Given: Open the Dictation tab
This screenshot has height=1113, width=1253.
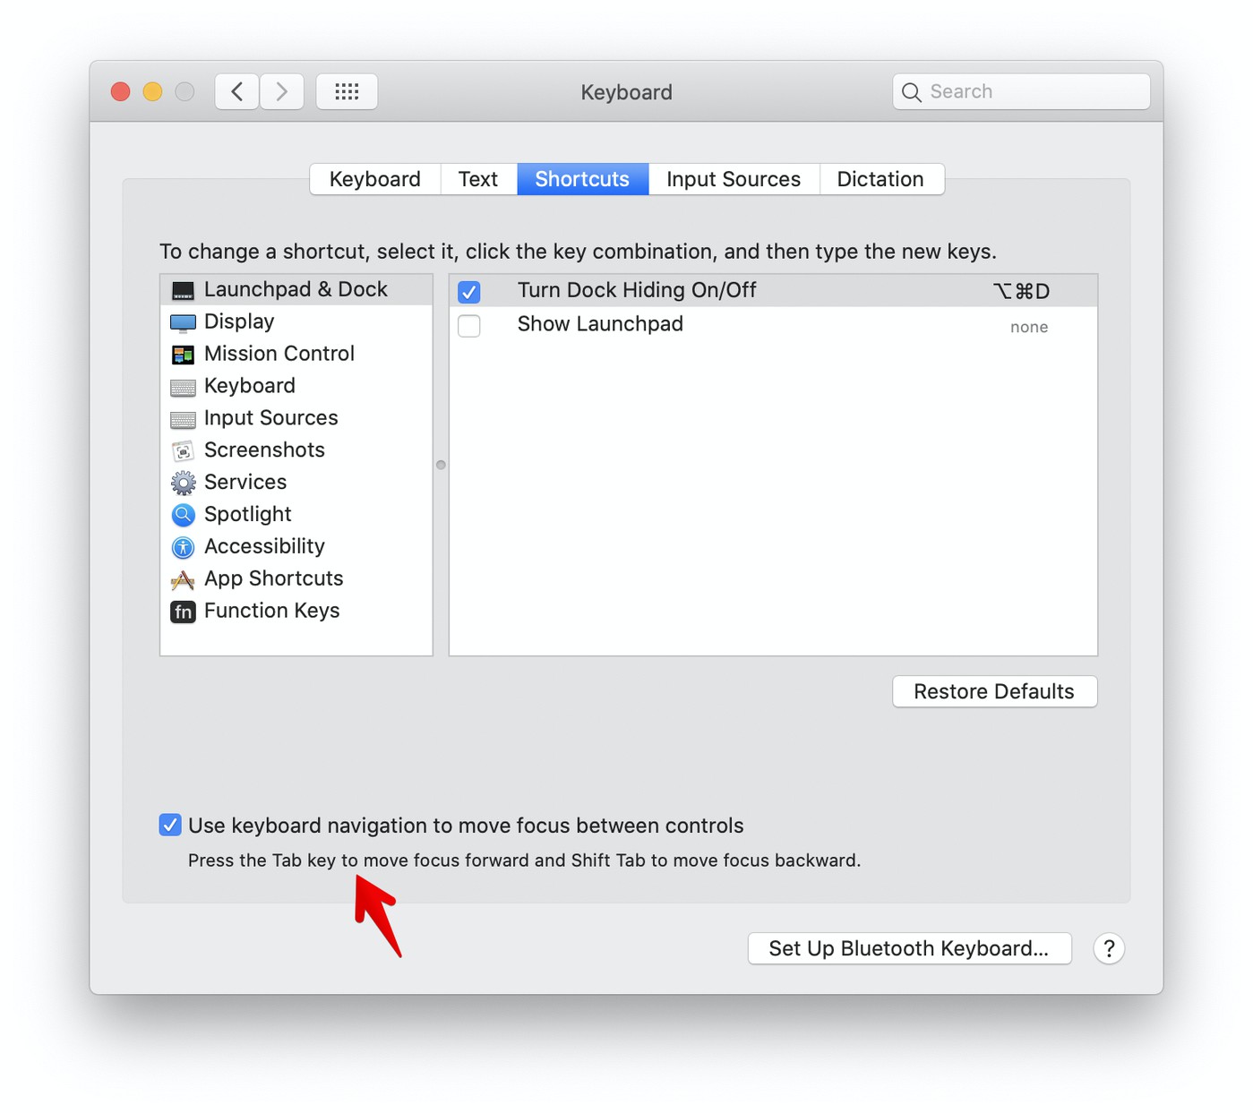Looking at the screenshot, I should pos(880,179).
